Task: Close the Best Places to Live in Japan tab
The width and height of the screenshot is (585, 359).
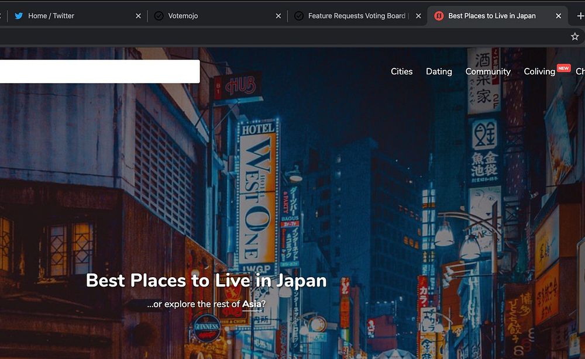Action: pyautogui.click(x=559, y=16)
